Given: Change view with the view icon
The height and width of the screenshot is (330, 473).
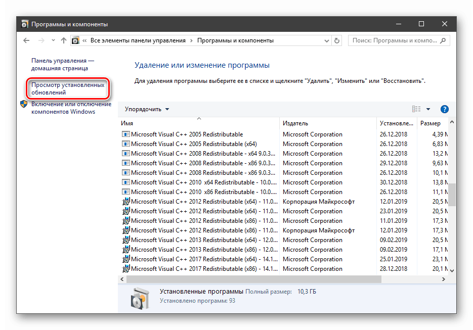Looking at the screenshot, I should coord(416,109).
